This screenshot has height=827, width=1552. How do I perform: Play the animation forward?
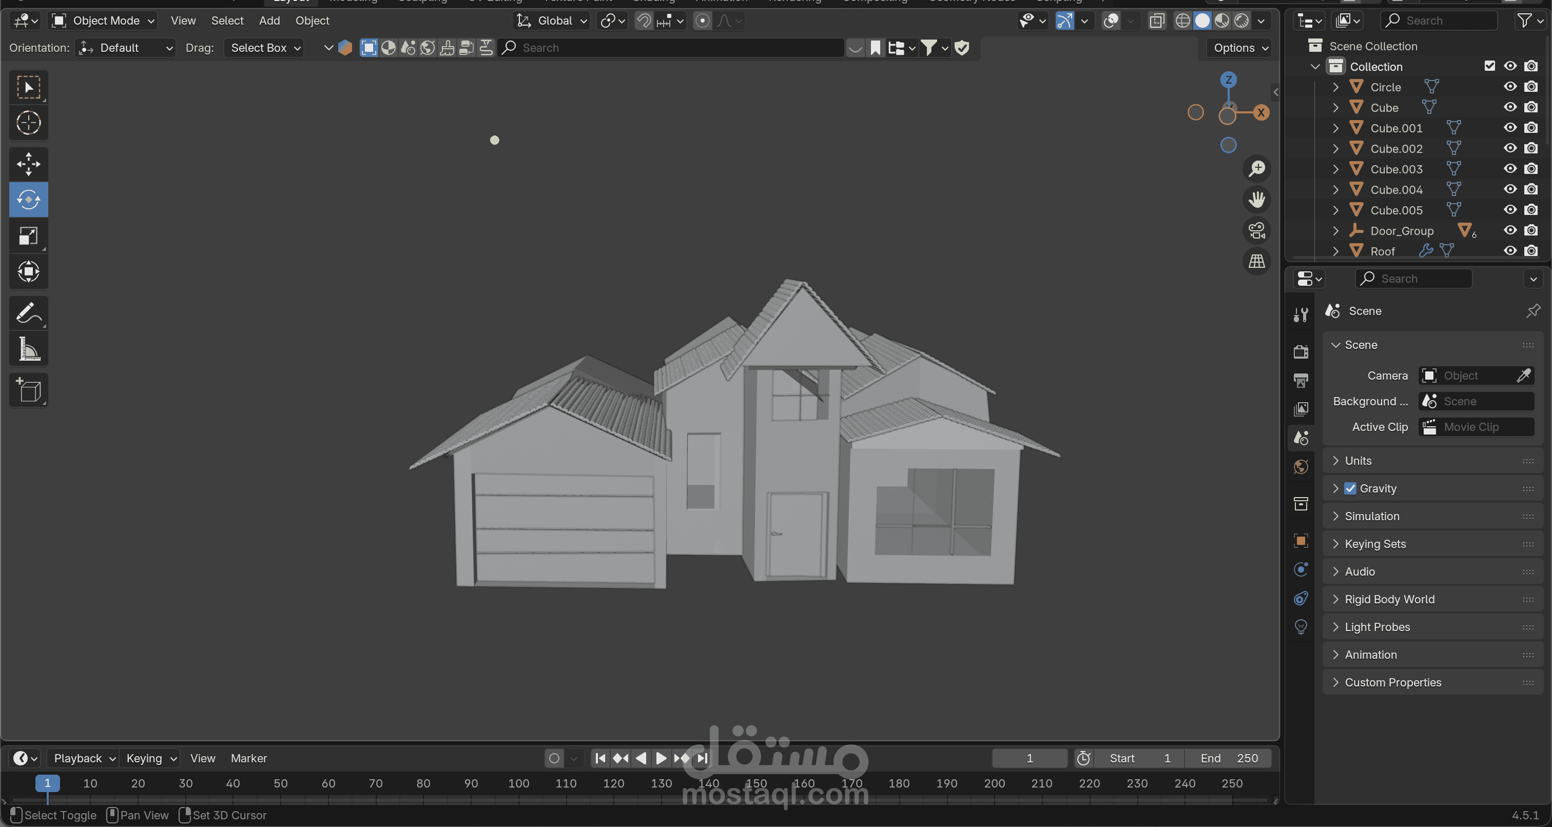[661, 758]
